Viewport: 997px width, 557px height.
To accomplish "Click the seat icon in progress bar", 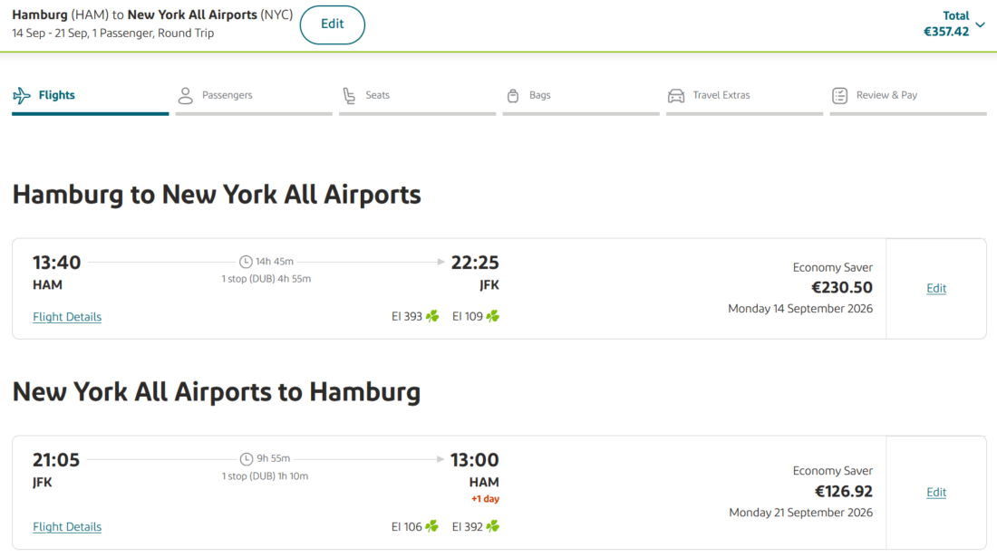I will point(349,95).
